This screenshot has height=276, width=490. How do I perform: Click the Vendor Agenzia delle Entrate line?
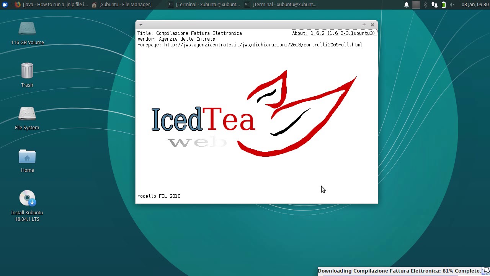(176, 39)
